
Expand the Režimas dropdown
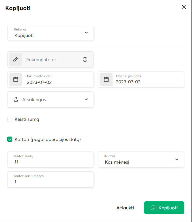click(86, 33)
